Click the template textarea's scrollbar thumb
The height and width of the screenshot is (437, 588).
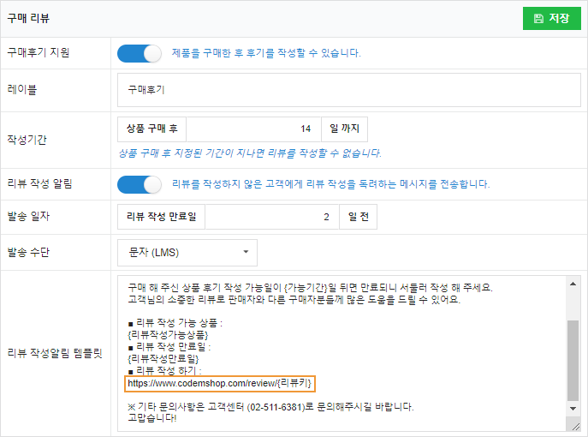click(573, 360)
